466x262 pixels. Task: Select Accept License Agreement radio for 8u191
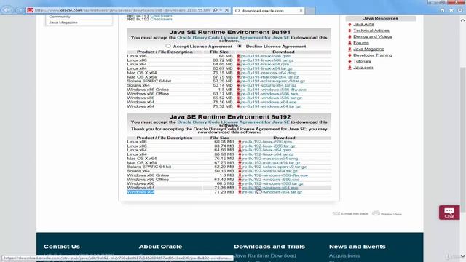(x=168, y=46)
